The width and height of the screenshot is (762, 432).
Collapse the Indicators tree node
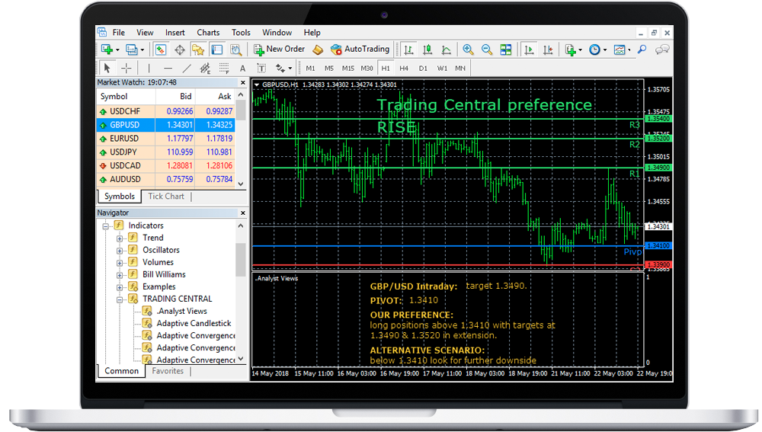point(105,226)
